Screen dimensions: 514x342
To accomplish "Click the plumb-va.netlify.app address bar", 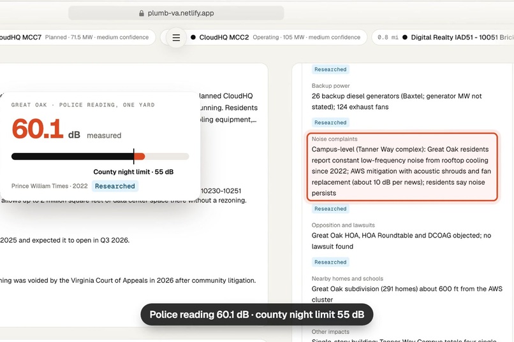I will 176,13.
